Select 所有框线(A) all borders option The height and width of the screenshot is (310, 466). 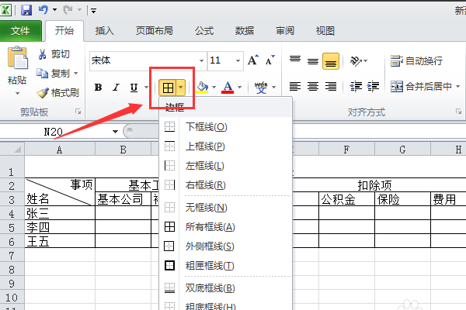pos(226,227)
